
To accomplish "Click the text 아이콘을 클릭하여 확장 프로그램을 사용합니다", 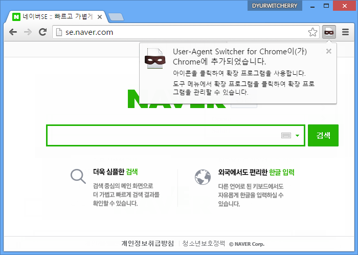I will [x=239, y=73].
